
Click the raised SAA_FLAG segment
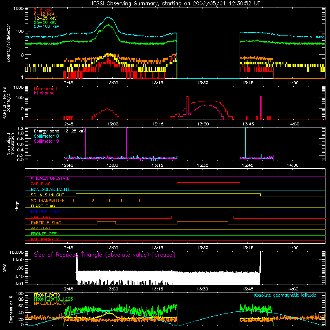(203, 216)
